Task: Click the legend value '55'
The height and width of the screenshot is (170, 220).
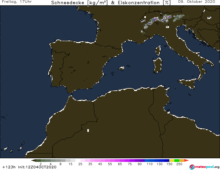Action: (x=110, y=164)
